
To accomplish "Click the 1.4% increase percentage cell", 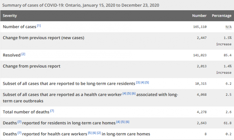I will (x=224, y=69).
